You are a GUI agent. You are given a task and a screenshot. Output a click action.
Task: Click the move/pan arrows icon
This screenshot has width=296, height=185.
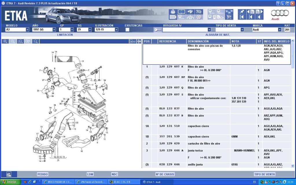(x=139, y=41)
